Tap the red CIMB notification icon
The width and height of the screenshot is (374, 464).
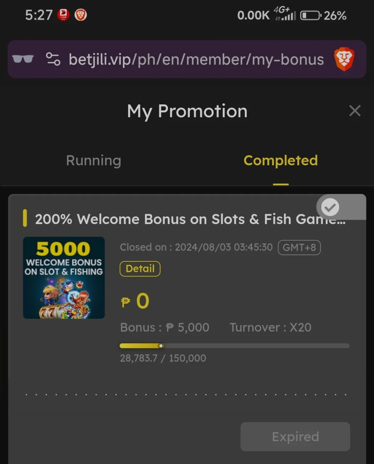(63, 15)
